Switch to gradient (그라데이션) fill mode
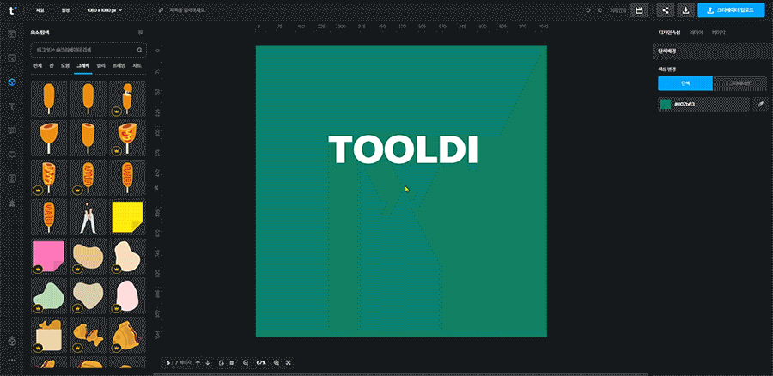773x376 pixels. [x=739, y=83]
